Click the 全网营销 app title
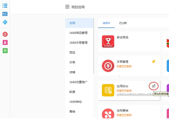The height and width of the screenshot is (123, 169). coord(122,111)
